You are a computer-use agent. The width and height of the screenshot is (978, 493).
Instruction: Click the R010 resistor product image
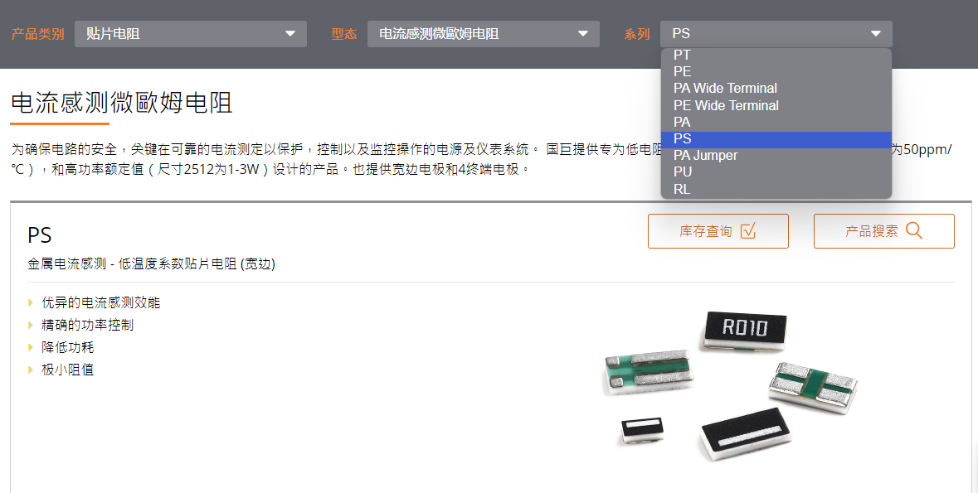745,329
